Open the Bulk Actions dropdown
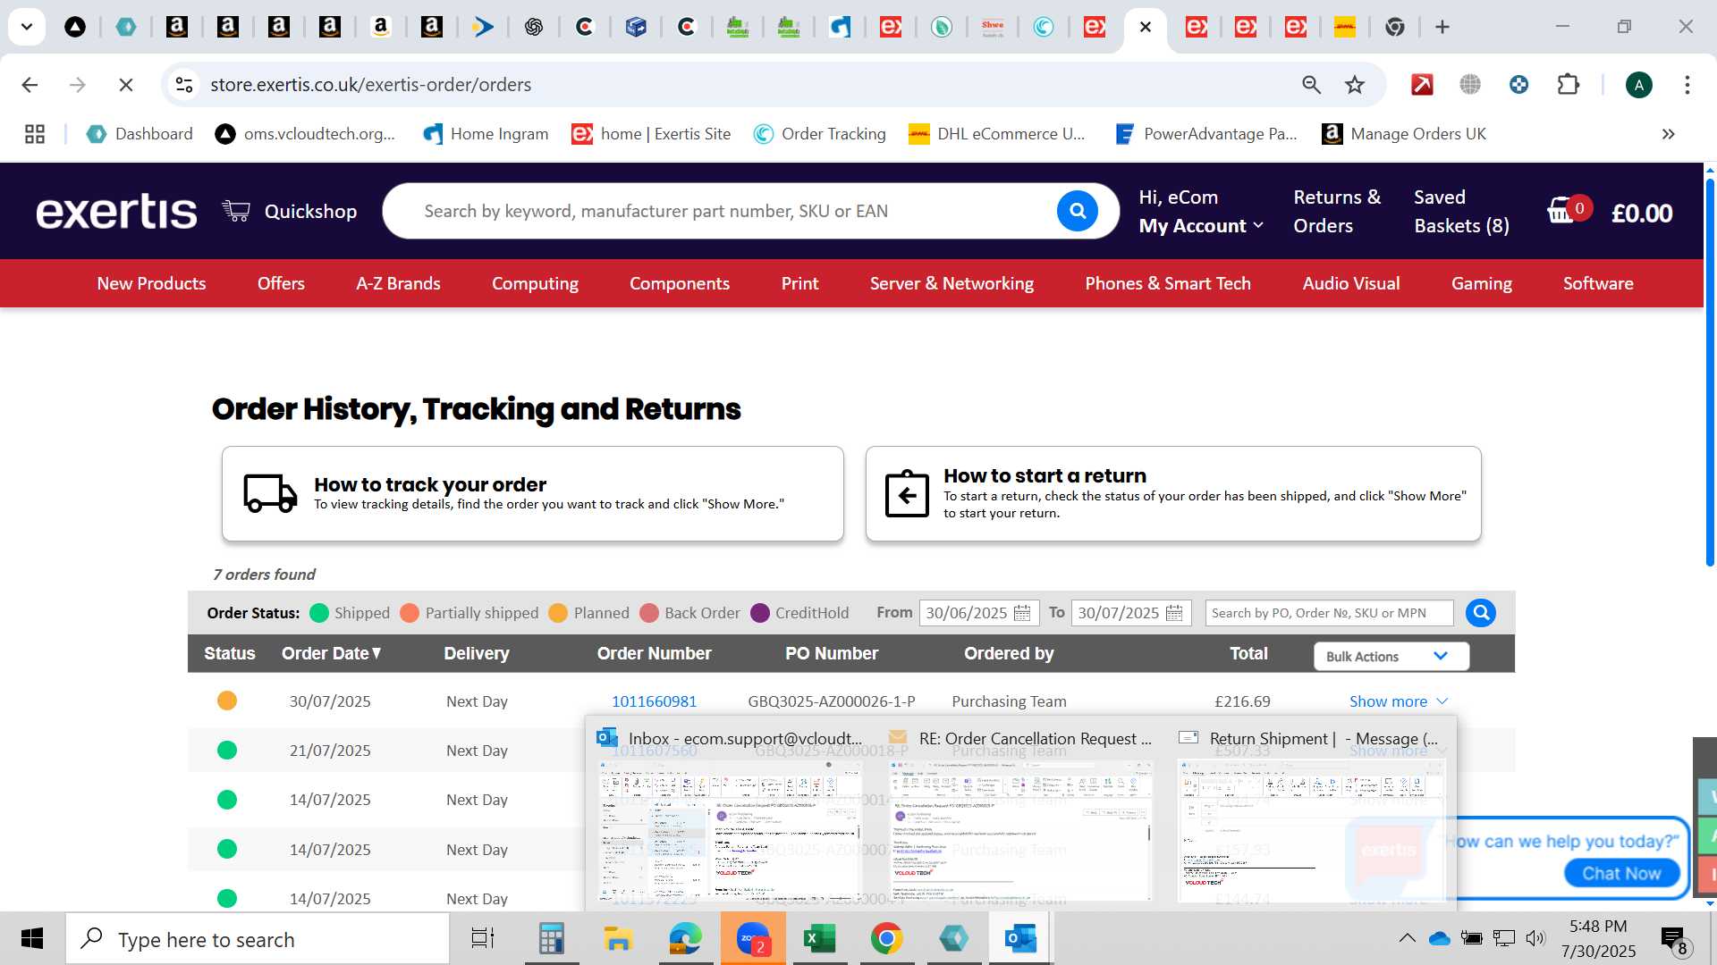Viewport: 1717px width, 965px height. click(1391, 657)
